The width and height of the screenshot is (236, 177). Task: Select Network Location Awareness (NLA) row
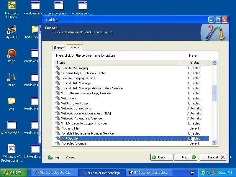tap(132, 113)
